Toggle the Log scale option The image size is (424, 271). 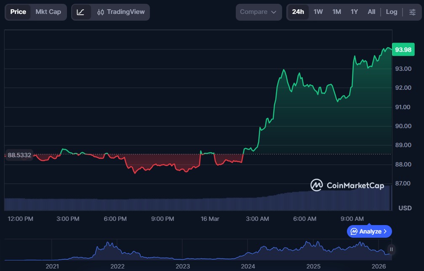pyautogui.click(x=391, y=12)
